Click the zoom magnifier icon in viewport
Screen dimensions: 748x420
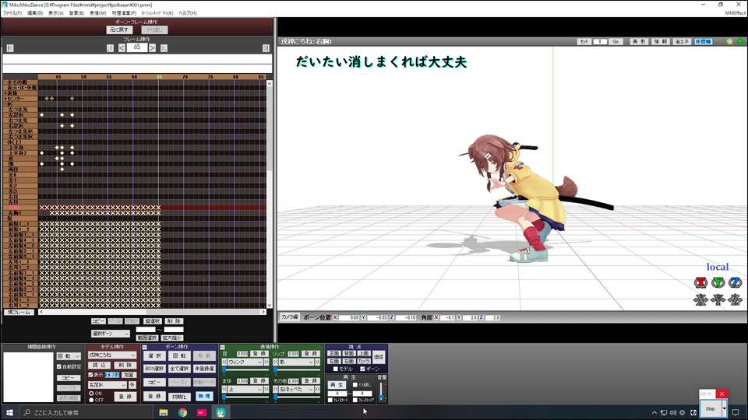pyautogui.click(x=729, y=42)
